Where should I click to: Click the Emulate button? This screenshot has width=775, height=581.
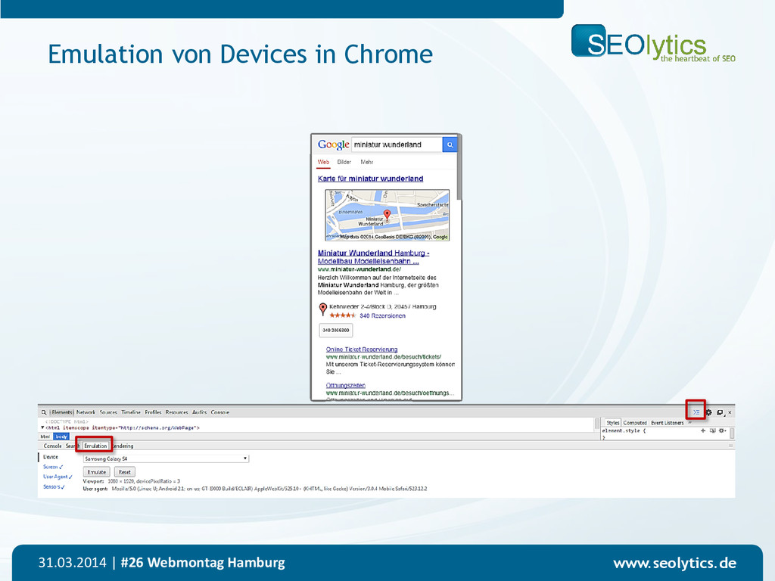click(x=96, y=472)
